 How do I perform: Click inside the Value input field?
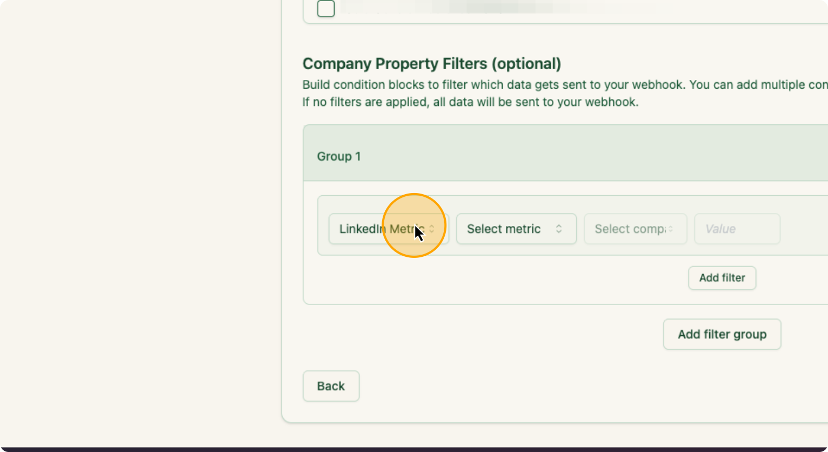click(x=737, y=229)
